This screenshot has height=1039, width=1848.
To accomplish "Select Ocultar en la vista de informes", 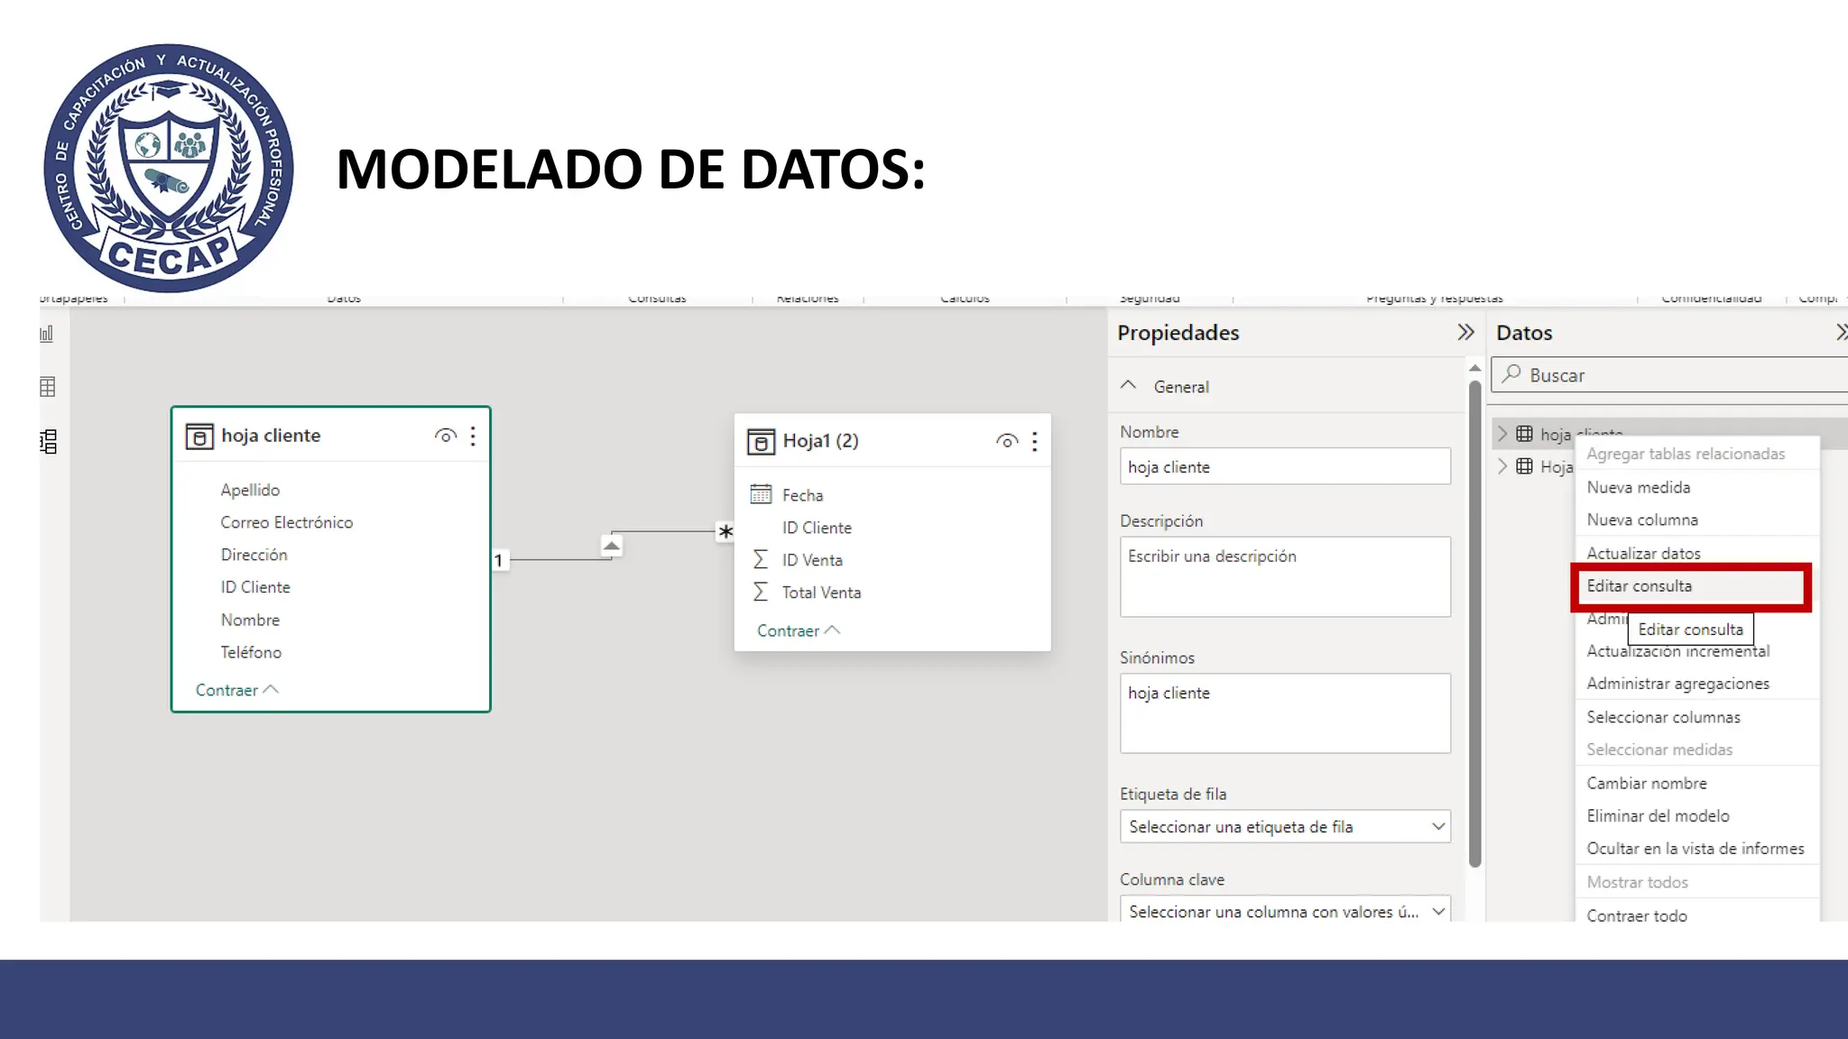I will [x=1697, y=849].
